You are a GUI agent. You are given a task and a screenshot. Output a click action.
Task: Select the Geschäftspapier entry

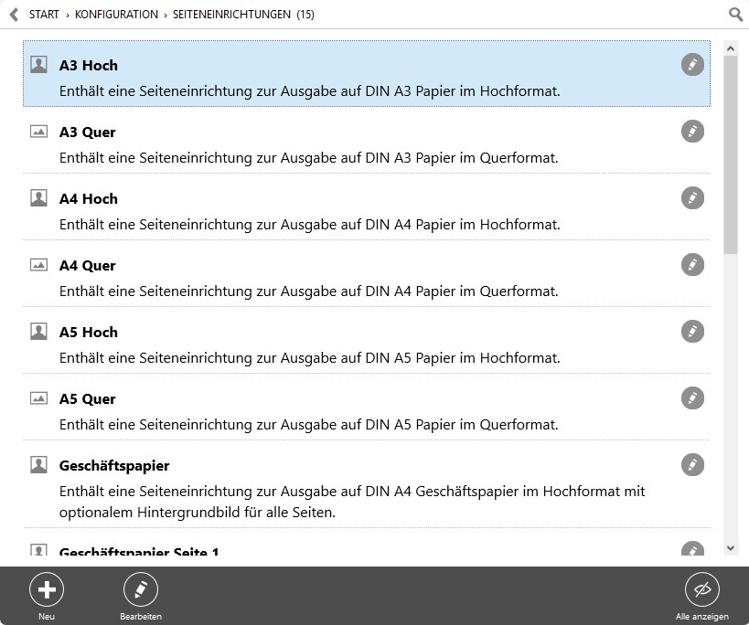click(x=367, y=484)
